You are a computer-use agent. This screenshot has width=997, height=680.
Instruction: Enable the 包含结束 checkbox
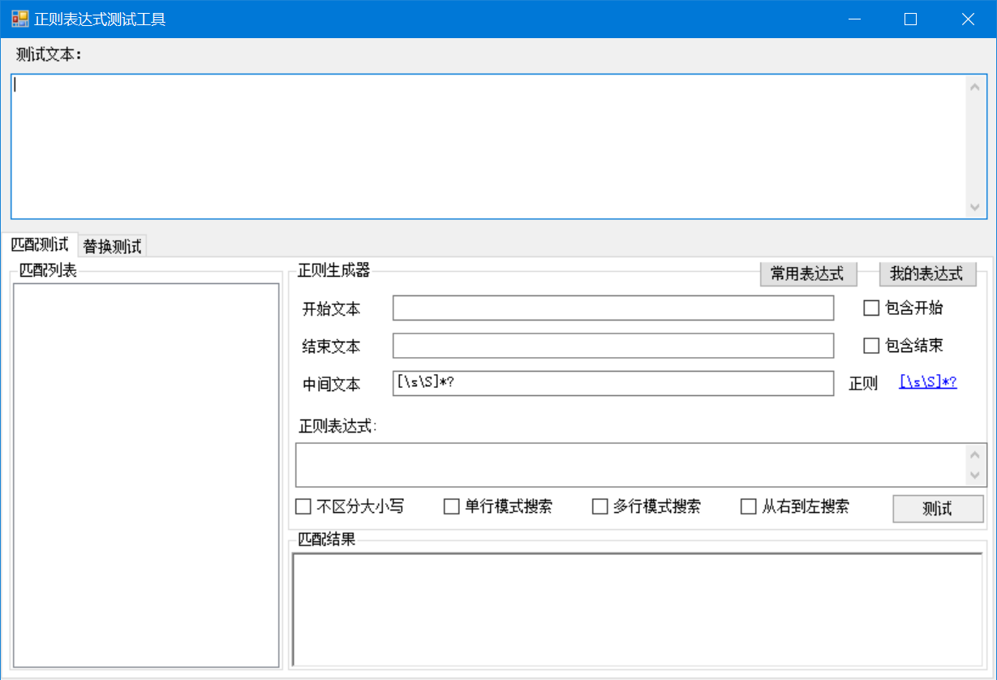point(871,346)
